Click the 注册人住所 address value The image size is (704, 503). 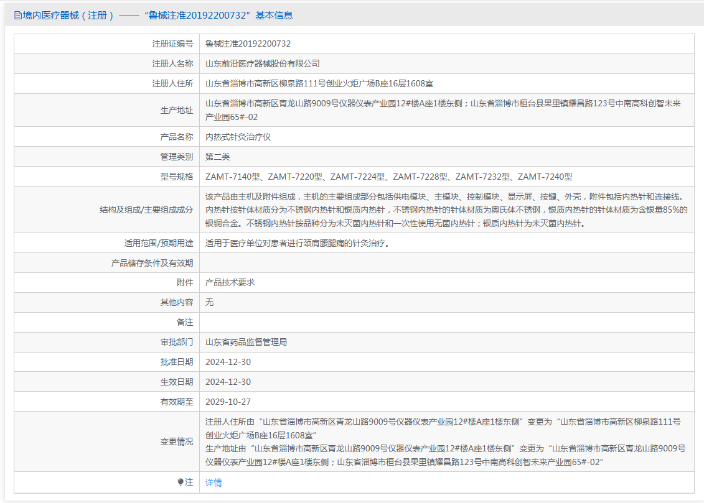click(x=319, y=84)
